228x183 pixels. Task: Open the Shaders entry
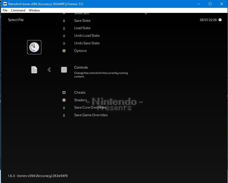81,100
